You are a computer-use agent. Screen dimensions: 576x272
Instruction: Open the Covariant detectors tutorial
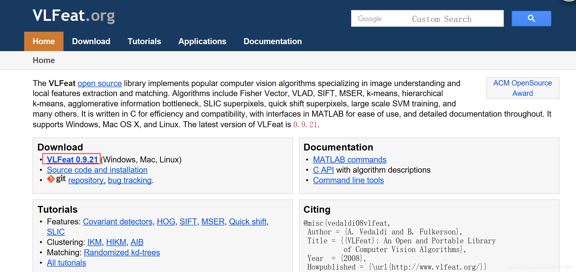click(118, 222)
